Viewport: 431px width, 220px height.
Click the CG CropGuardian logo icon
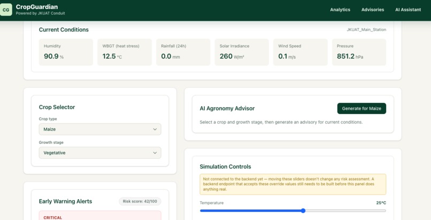point(6,10)
